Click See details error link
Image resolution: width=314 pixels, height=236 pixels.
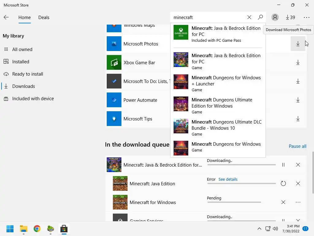[x=228, y=179]
